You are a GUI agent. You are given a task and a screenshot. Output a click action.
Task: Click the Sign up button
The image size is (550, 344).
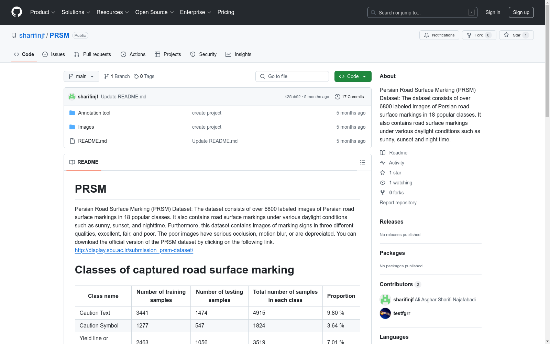(521, 12)
